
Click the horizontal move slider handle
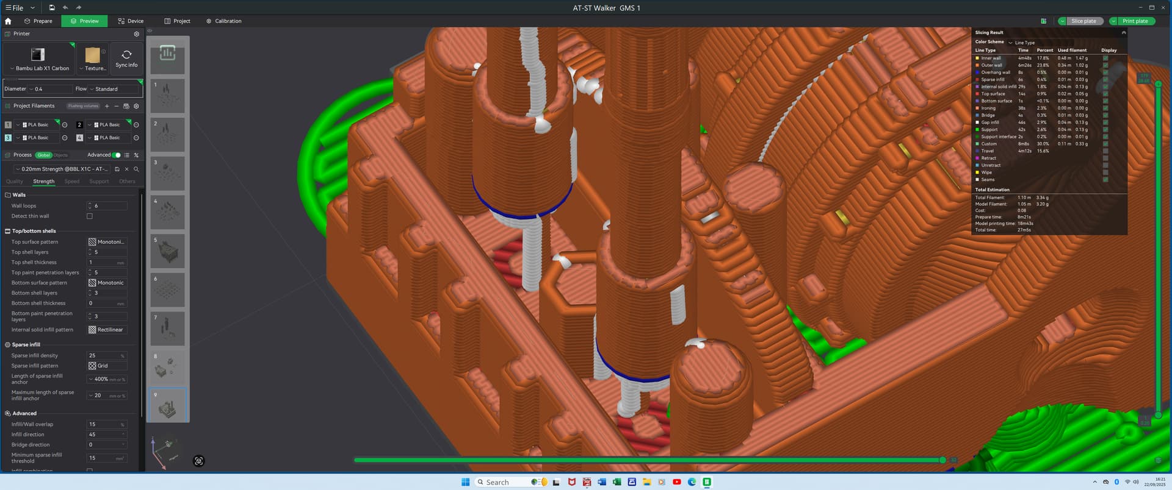click(942, 460)
